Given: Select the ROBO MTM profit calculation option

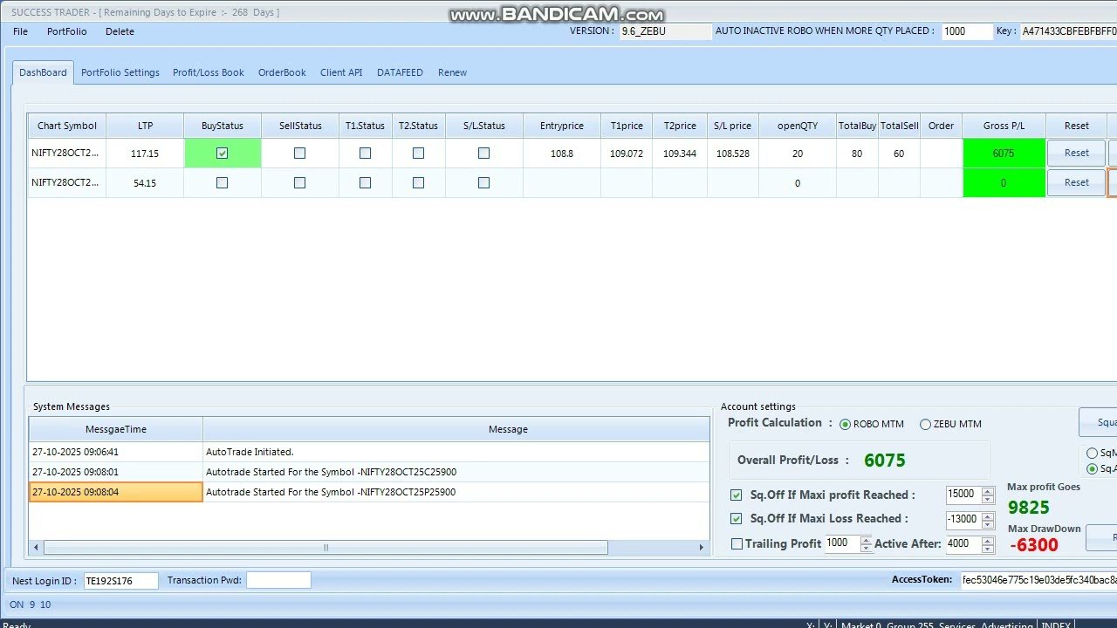Looking at the screenshot, I should pos(845,425).
